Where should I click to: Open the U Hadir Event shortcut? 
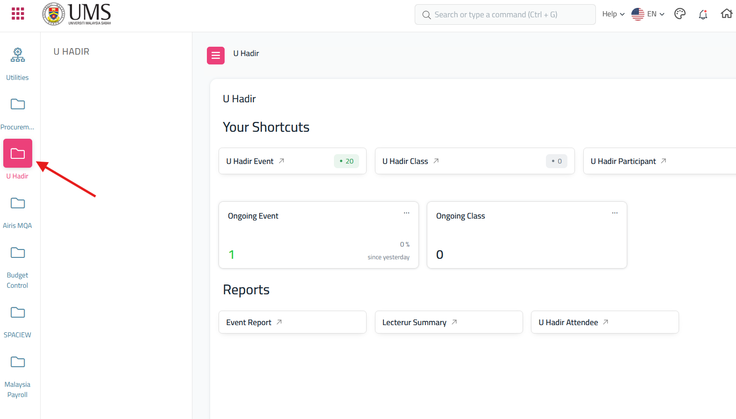coord(292,161)
